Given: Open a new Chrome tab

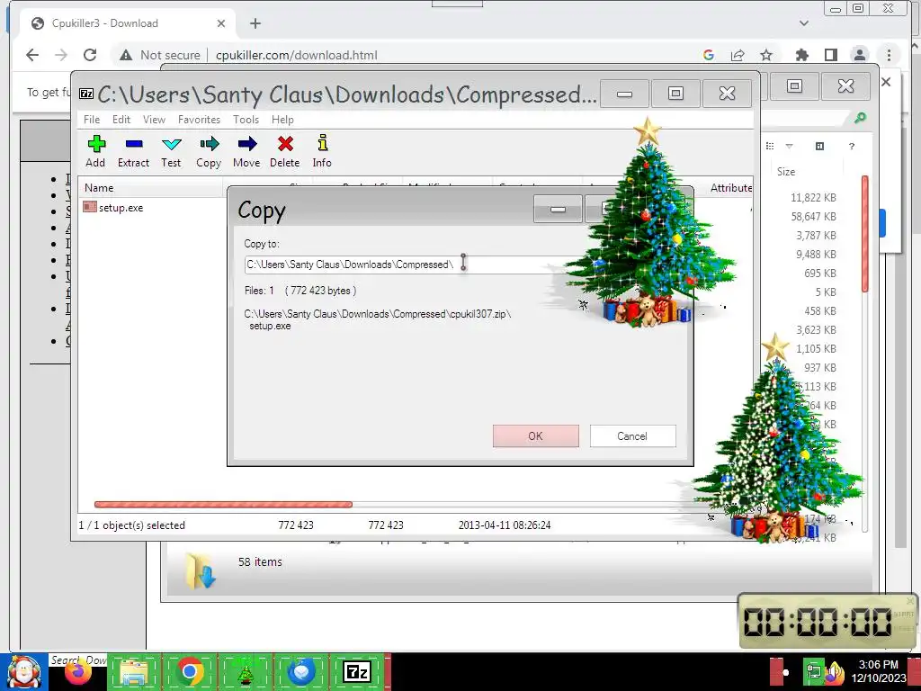Looking at the screenshot, I should 255,23.
